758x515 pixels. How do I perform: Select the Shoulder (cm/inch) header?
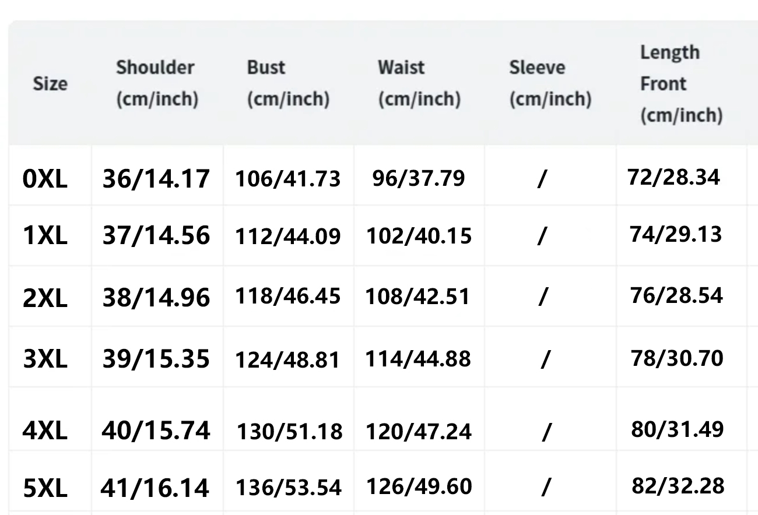pos(157,83)
